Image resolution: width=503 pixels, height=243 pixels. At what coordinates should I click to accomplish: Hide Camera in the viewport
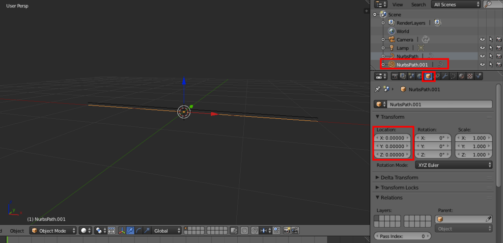482,39
